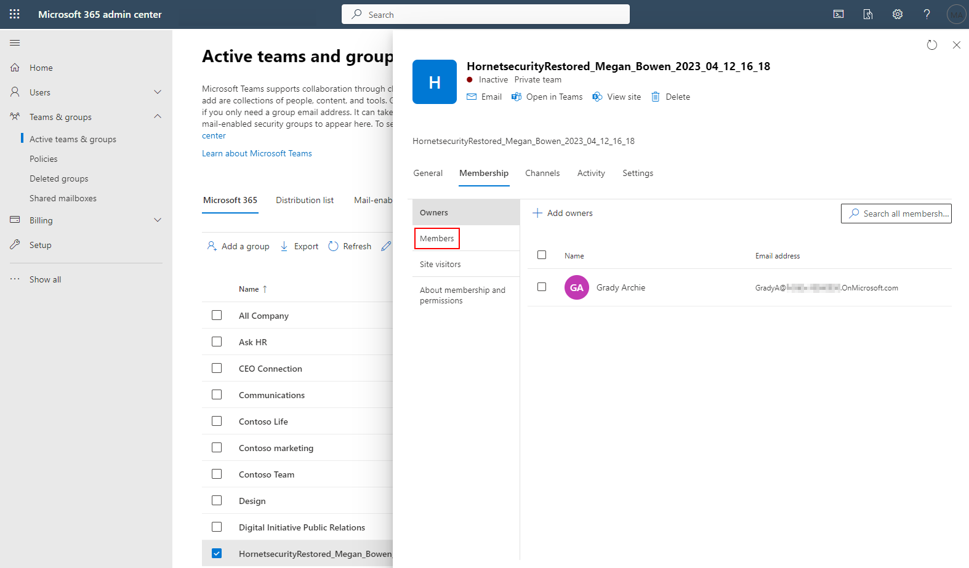969x568 pixels.
Task: Click the Setup wrench icon
Action: click(x=15, y=244)
